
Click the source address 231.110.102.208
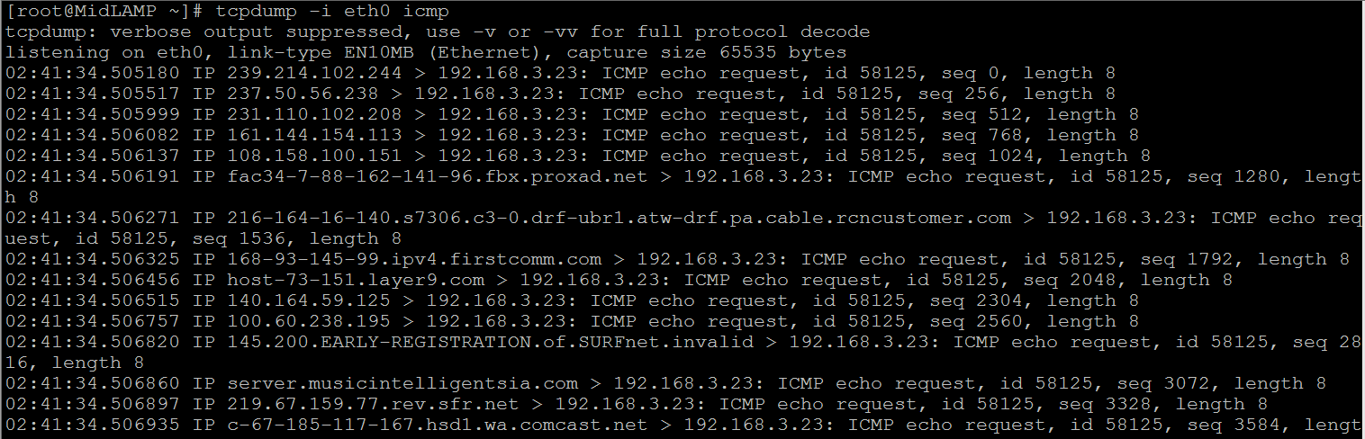pos(314,114)
